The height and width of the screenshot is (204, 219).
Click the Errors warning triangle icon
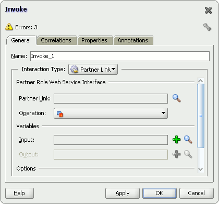(9, 27)
